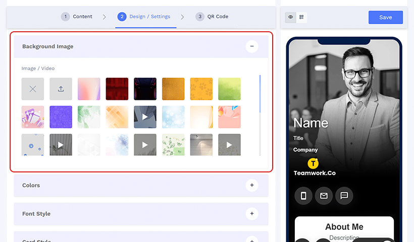
Task: Choose the gray plant shadow video background
Action: coord(61,145)
